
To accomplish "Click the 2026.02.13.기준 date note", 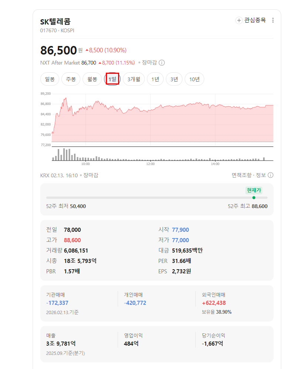I will click(x=62, y=312).
